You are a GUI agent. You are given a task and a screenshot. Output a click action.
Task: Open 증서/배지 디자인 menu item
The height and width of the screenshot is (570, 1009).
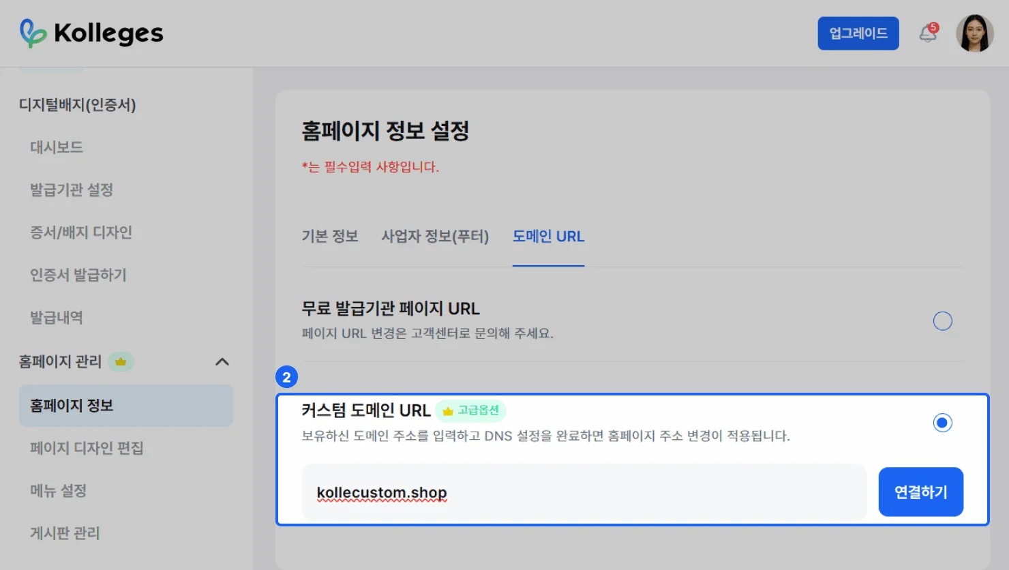tap(81, 232)
